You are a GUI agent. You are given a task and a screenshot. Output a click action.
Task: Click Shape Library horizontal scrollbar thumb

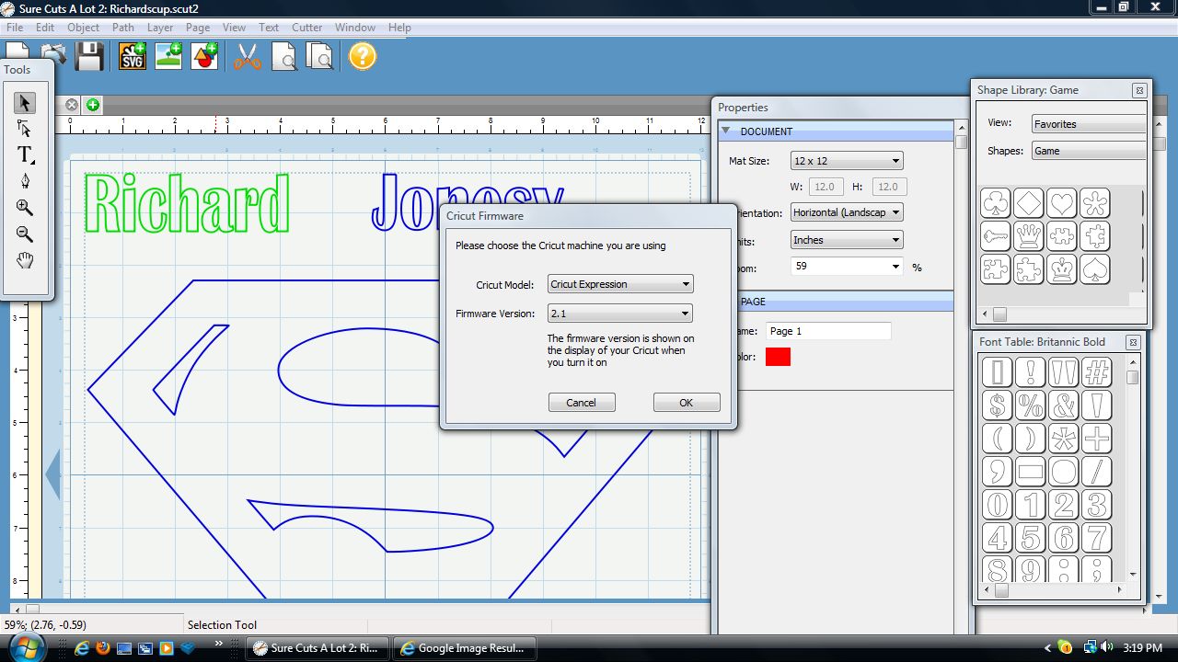(x=999, y=314)
